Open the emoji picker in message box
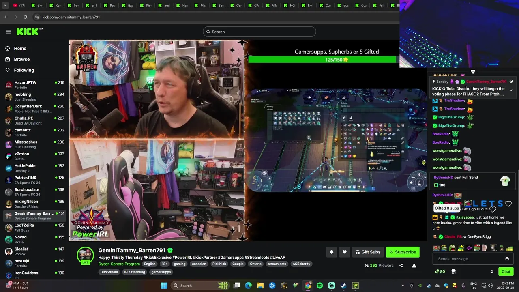Image resolution: width=519 pixels, height=292 pixels. (x=507, y=259)
